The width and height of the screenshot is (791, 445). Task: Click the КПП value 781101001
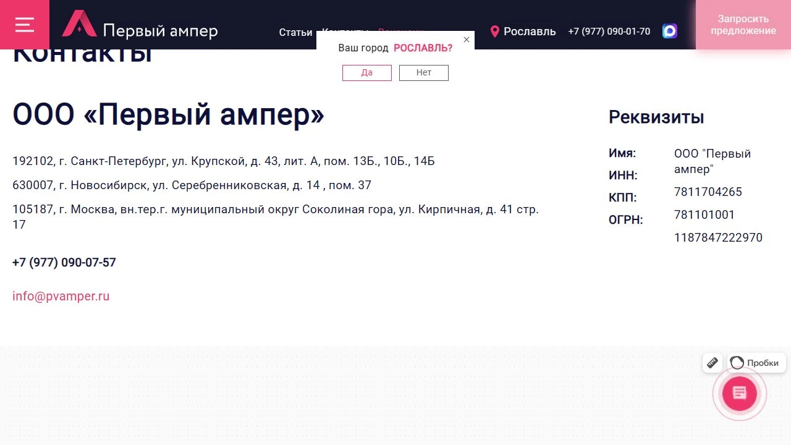(704, 215)
